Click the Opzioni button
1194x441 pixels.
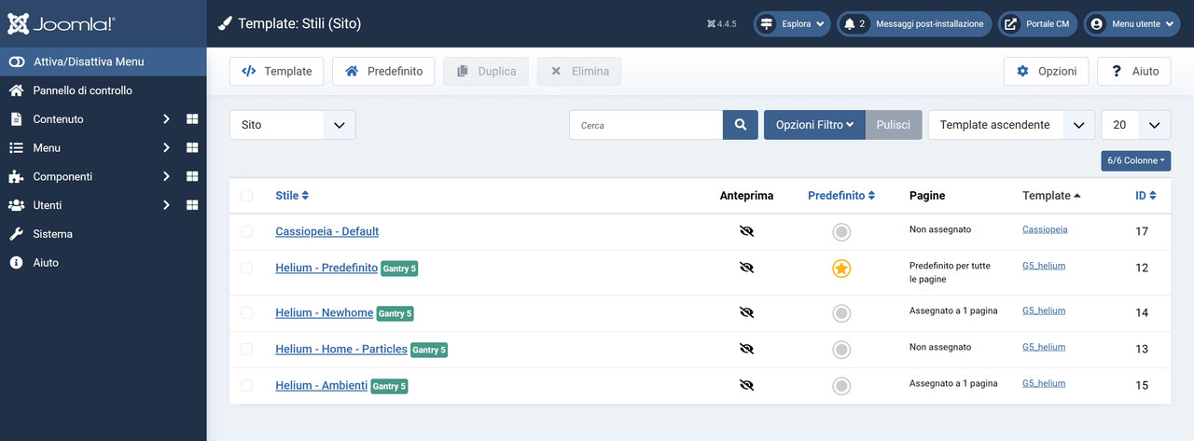pos(1046,71)
